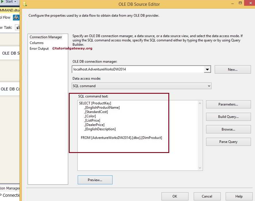Screen dimensions: 255x201
Task: Confirm the dialog with OK
Action: coord(175,196)
